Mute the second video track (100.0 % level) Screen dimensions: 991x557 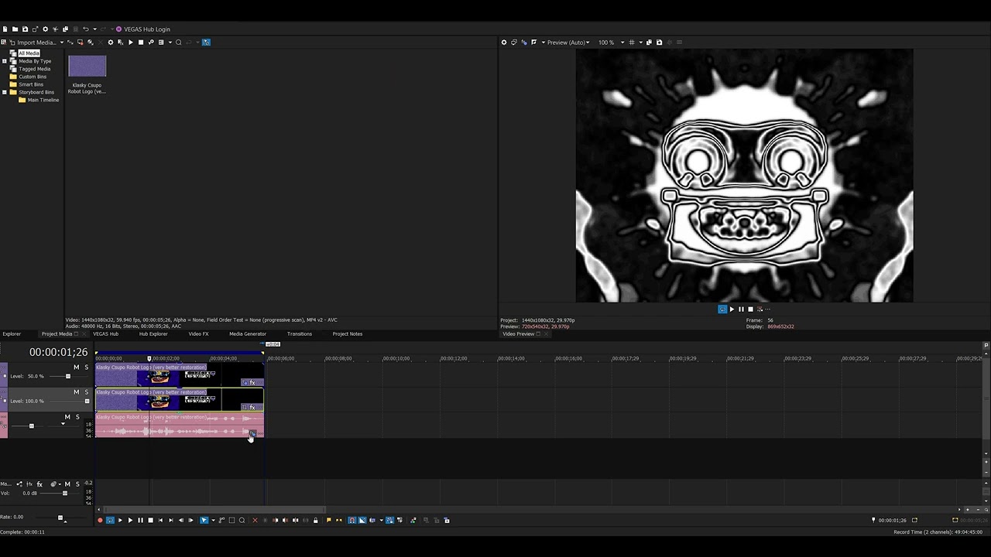76,392
